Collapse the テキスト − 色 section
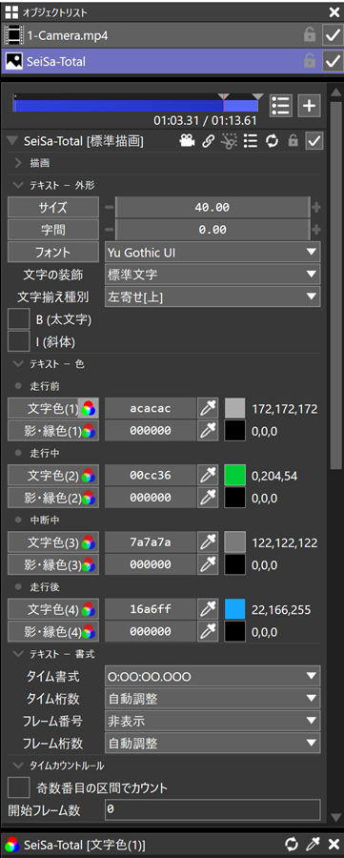 (17, 363)
